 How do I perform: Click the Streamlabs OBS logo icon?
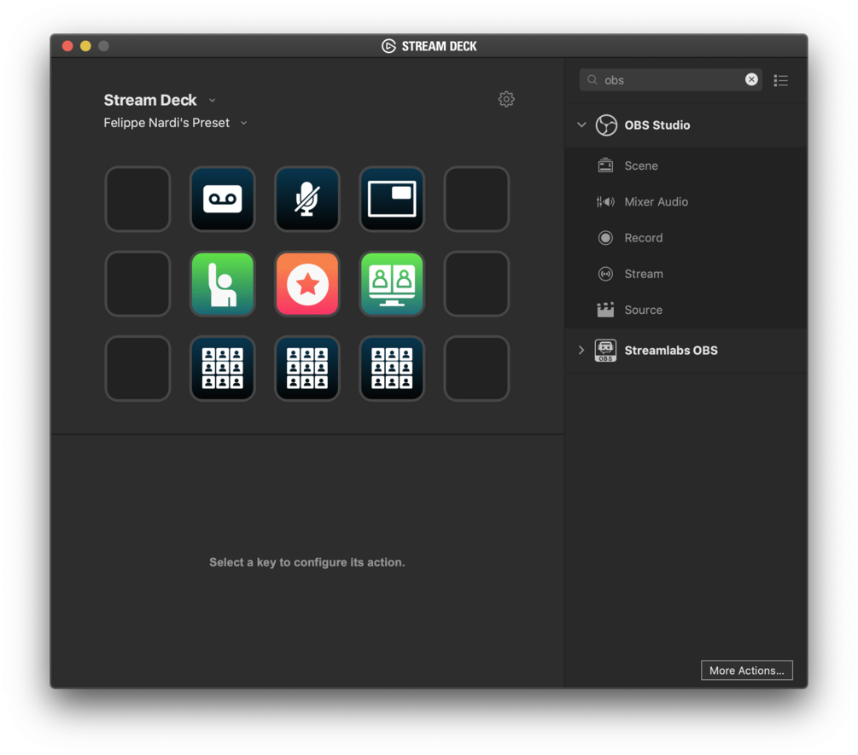605,351
